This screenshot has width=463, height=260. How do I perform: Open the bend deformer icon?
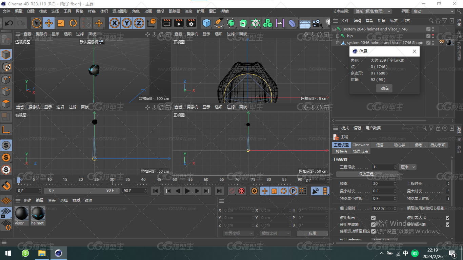[x=292, y=23]
